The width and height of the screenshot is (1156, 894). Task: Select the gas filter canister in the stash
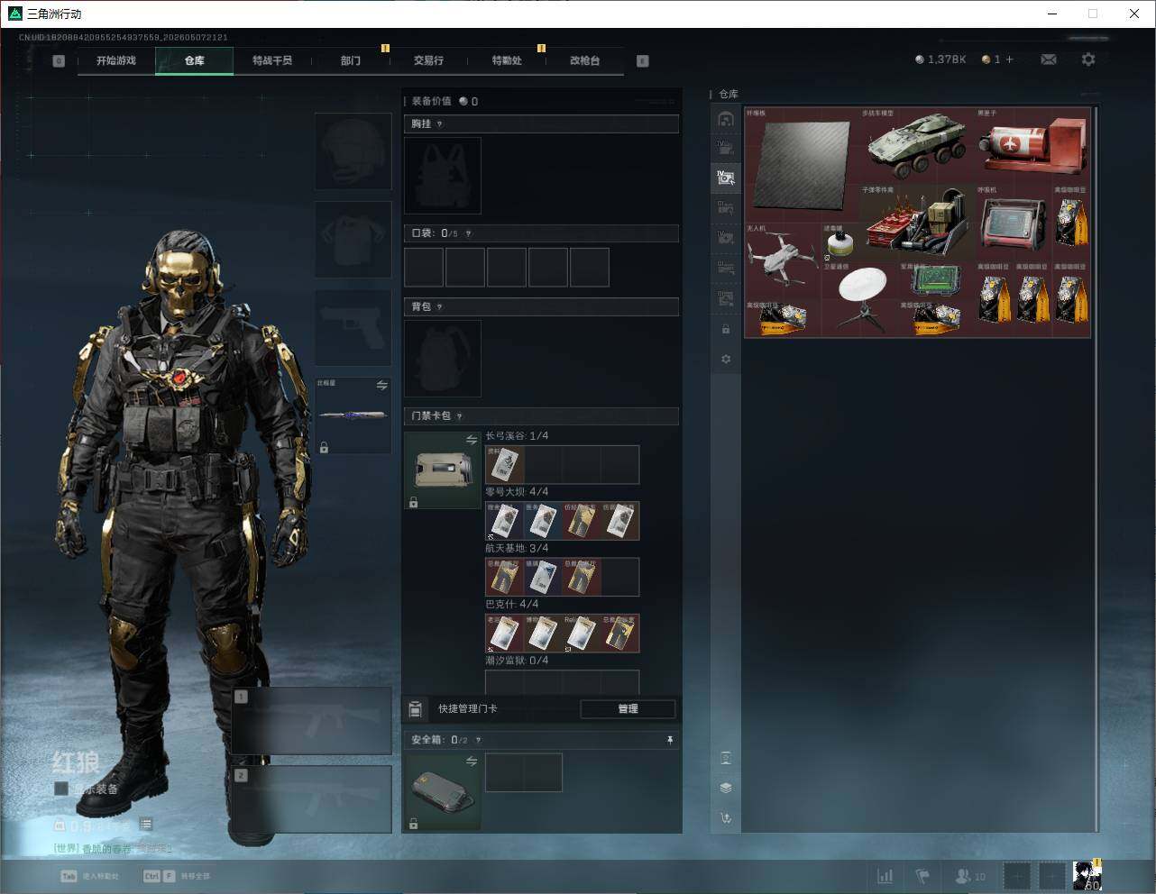pos(839,242)
